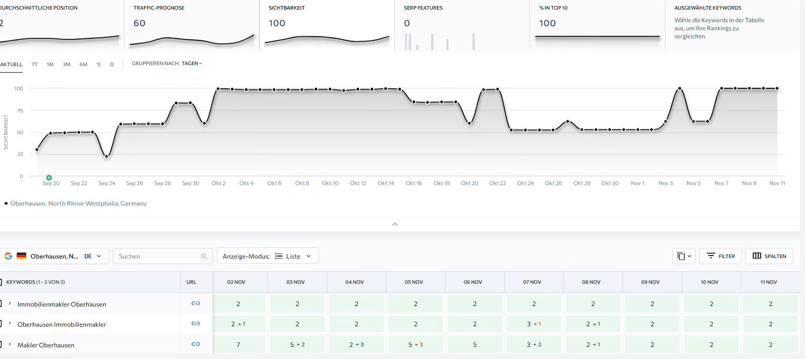Switch chart range to 3M
The width and height of the screenshot is (805, 359).
66,65
